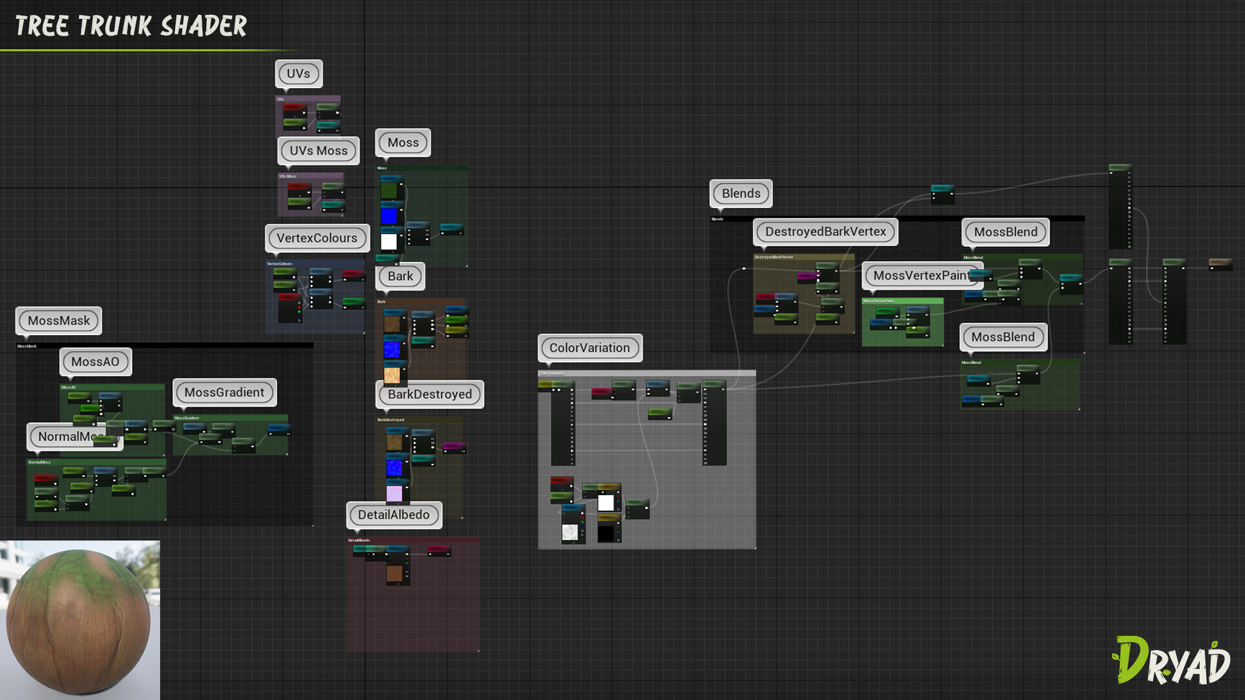Click the brown texture in DetailAlbedo group

(x=394, y=574)
